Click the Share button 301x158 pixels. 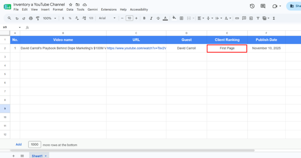point(294,6)
